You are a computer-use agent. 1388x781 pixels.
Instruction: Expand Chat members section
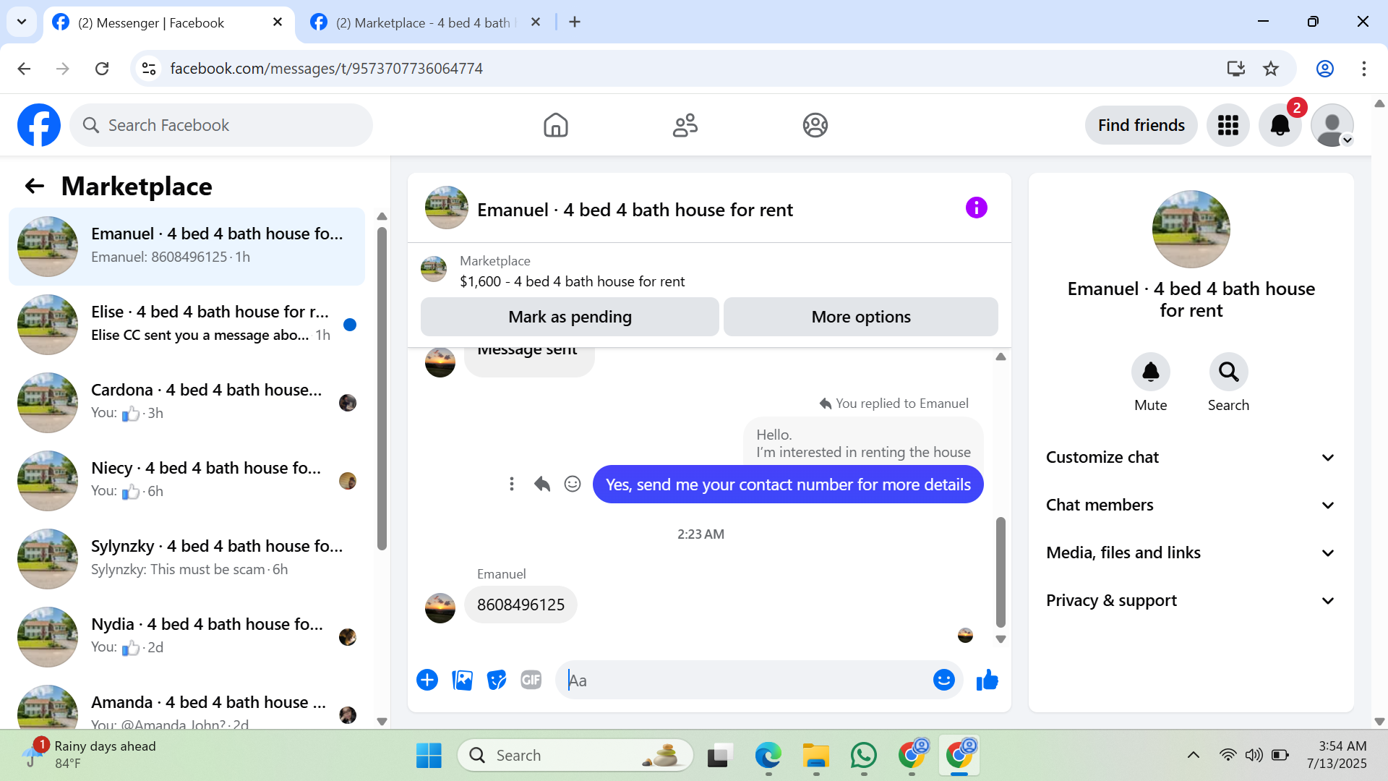(x=1191, y=505)
